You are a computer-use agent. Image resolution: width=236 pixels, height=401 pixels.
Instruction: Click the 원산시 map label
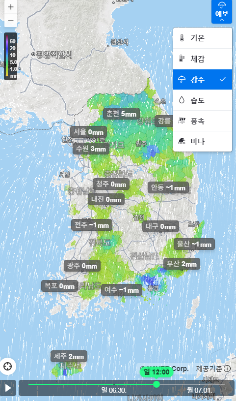pos(119,42)
